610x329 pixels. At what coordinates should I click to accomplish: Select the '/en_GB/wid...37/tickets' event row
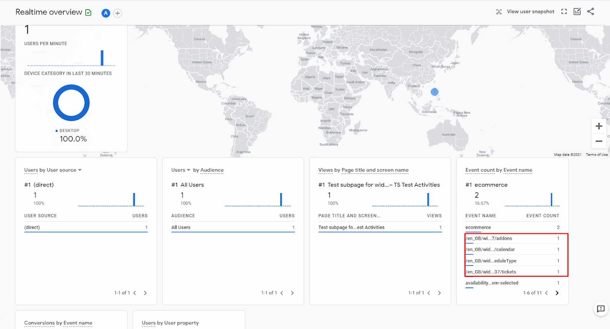512,272
